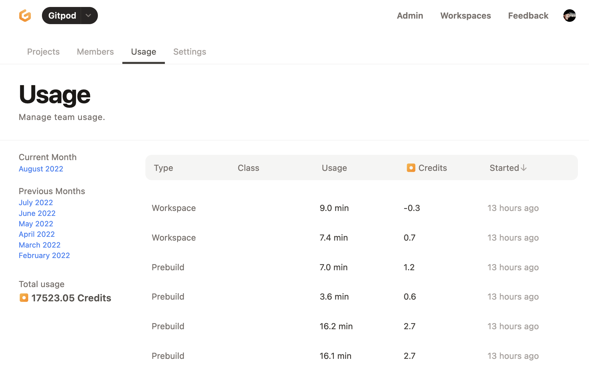This screenshot has height=376, width=589.
Task: Switch to the Projects tab
Action: pyautogui.click(x=43, y=52)
